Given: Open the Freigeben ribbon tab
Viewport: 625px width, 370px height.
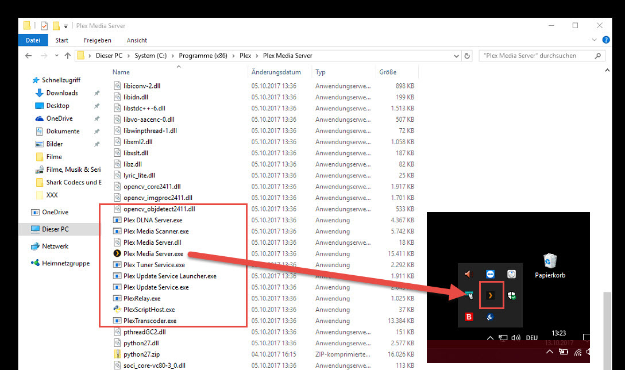Looking at the screenshot, I should 97,40.
